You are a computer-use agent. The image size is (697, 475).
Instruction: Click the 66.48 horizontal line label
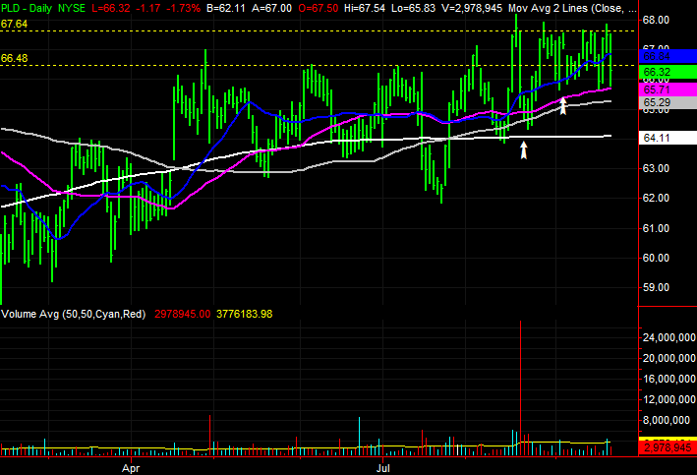tap(14, 58)
